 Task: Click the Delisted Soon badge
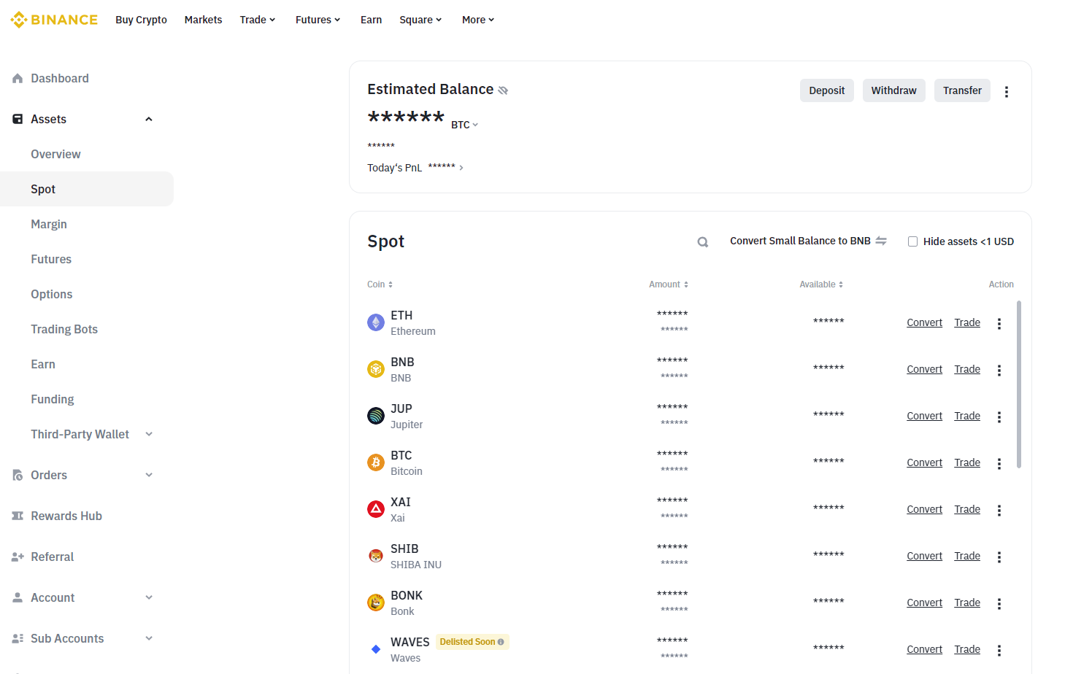(472, 642)
